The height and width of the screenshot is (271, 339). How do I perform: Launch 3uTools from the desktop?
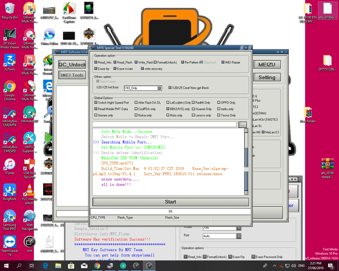tap(9, 63)
